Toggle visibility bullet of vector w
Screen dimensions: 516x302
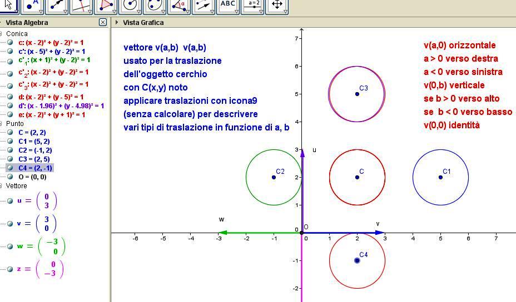point(10,246)
